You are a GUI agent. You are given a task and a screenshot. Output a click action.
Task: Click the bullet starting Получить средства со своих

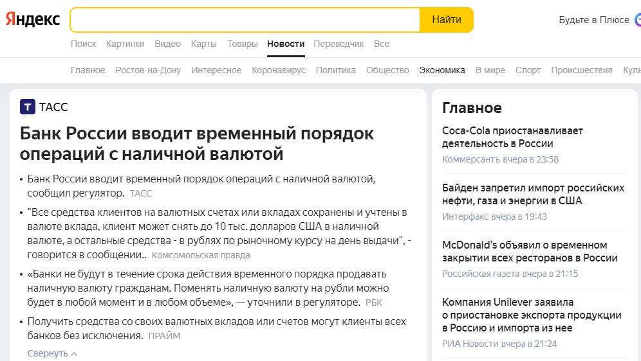217,328
